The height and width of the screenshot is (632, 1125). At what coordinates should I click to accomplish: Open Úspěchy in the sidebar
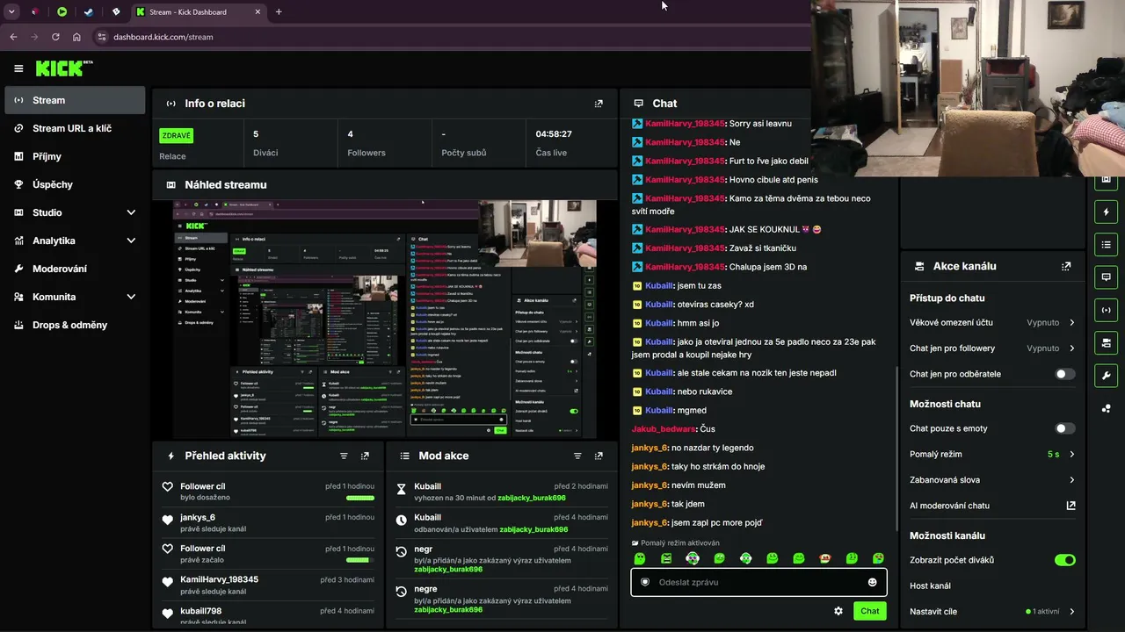coord(75,184)
